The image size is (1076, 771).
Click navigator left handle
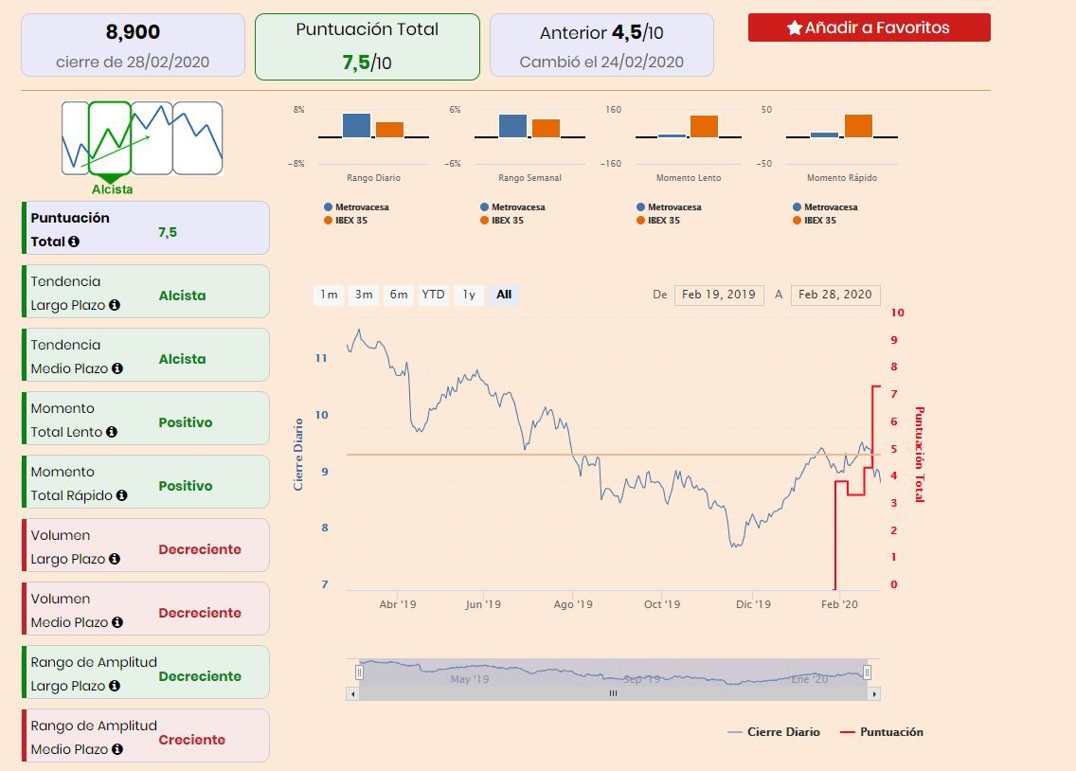coord(359,672)
